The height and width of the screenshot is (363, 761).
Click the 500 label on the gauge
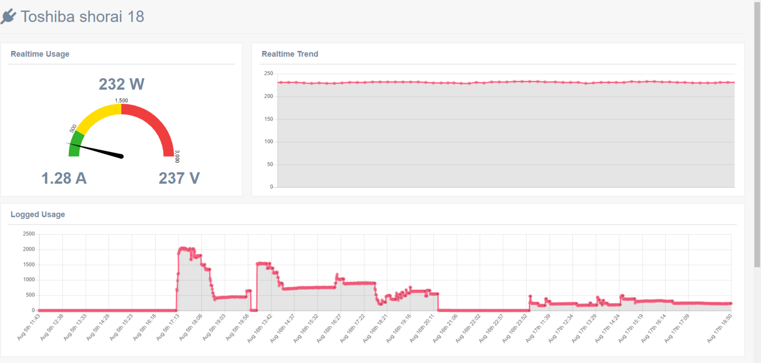coord(73,128)
